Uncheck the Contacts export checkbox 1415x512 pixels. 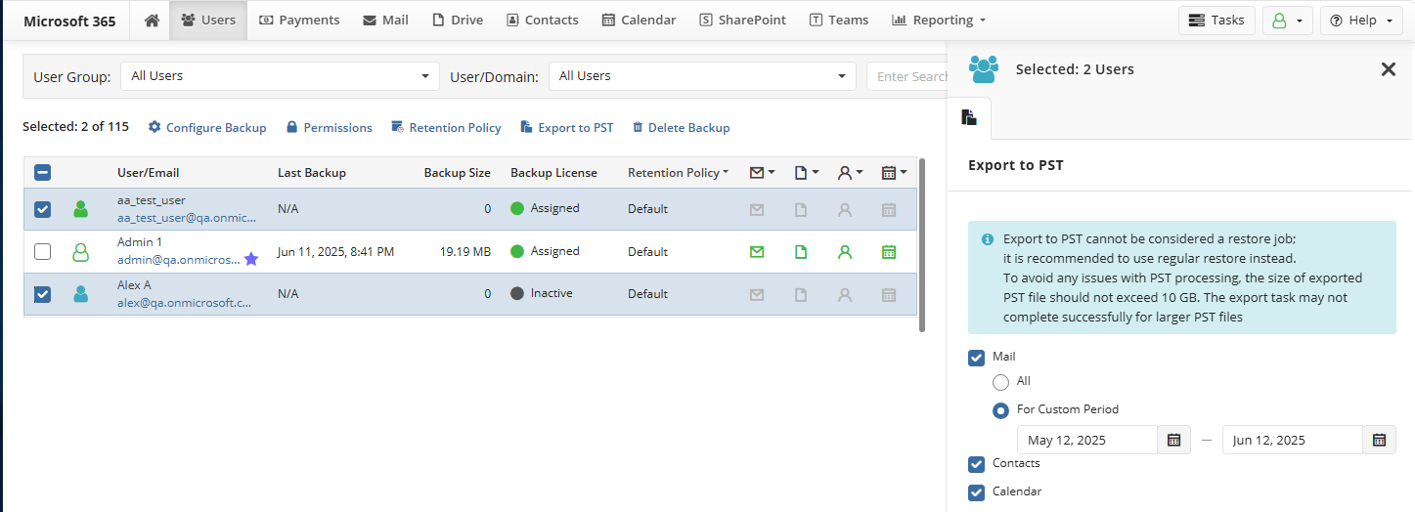click(976, 464)
